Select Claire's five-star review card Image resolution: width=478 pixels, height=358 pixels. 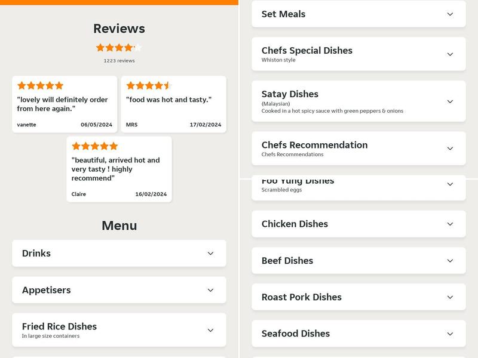(118, 169)
